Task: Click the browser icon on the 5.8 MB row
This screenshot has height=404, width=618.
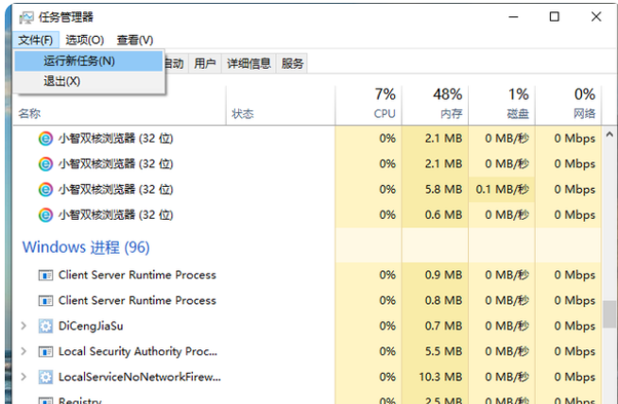Action: point(45,189)
